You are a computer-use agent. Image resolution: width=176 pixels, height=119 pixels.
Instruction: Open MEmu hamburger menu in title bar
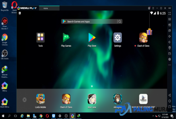coord(153,8)
